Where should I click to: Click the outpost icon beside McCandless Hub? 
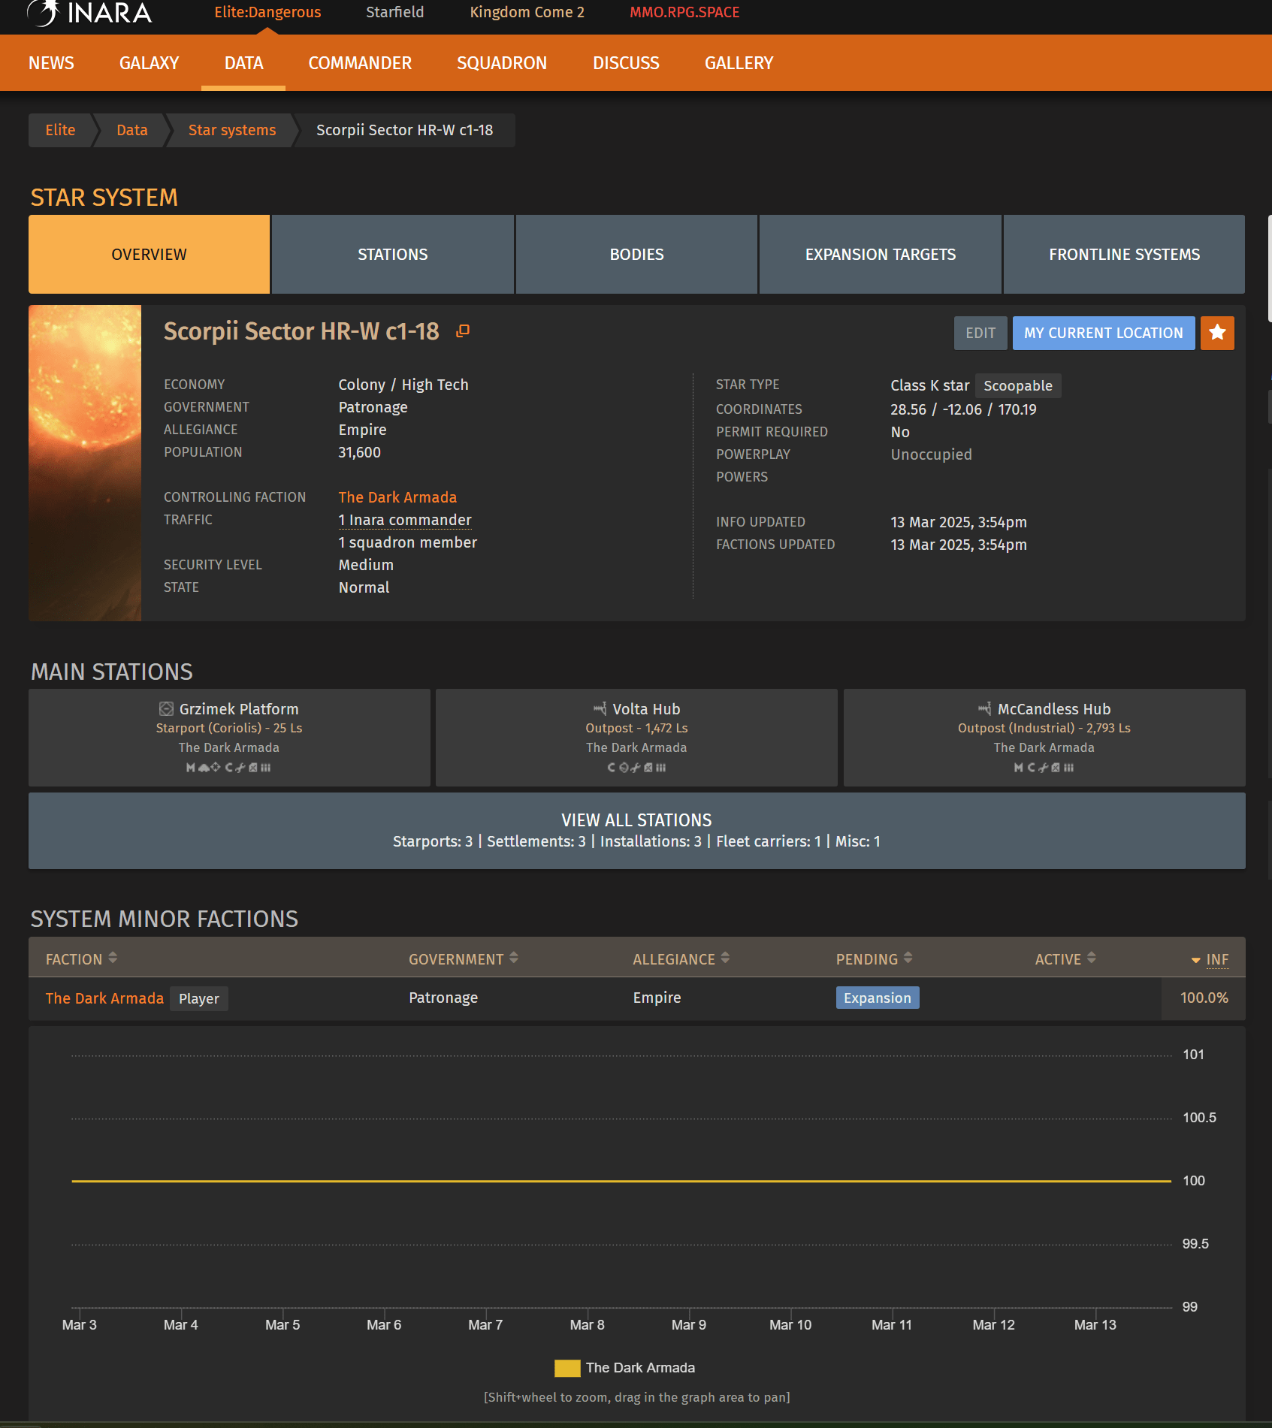tap(984, 708)
